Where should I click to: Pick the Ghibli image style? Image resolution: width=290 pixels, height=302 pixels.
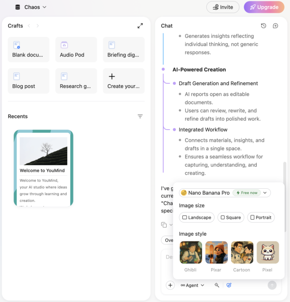(x=190, y=253)
